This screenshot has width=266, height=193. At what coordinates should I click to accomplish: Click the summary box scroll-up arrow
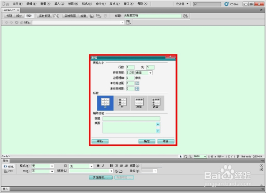[x=158, y=124]
